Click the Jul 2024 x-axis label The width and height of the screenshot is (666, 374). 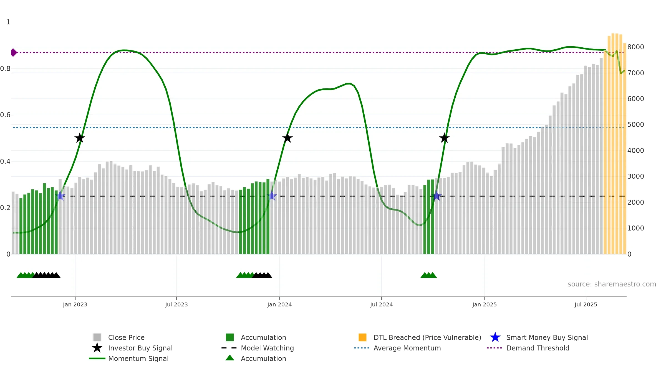tap(382, 304)
